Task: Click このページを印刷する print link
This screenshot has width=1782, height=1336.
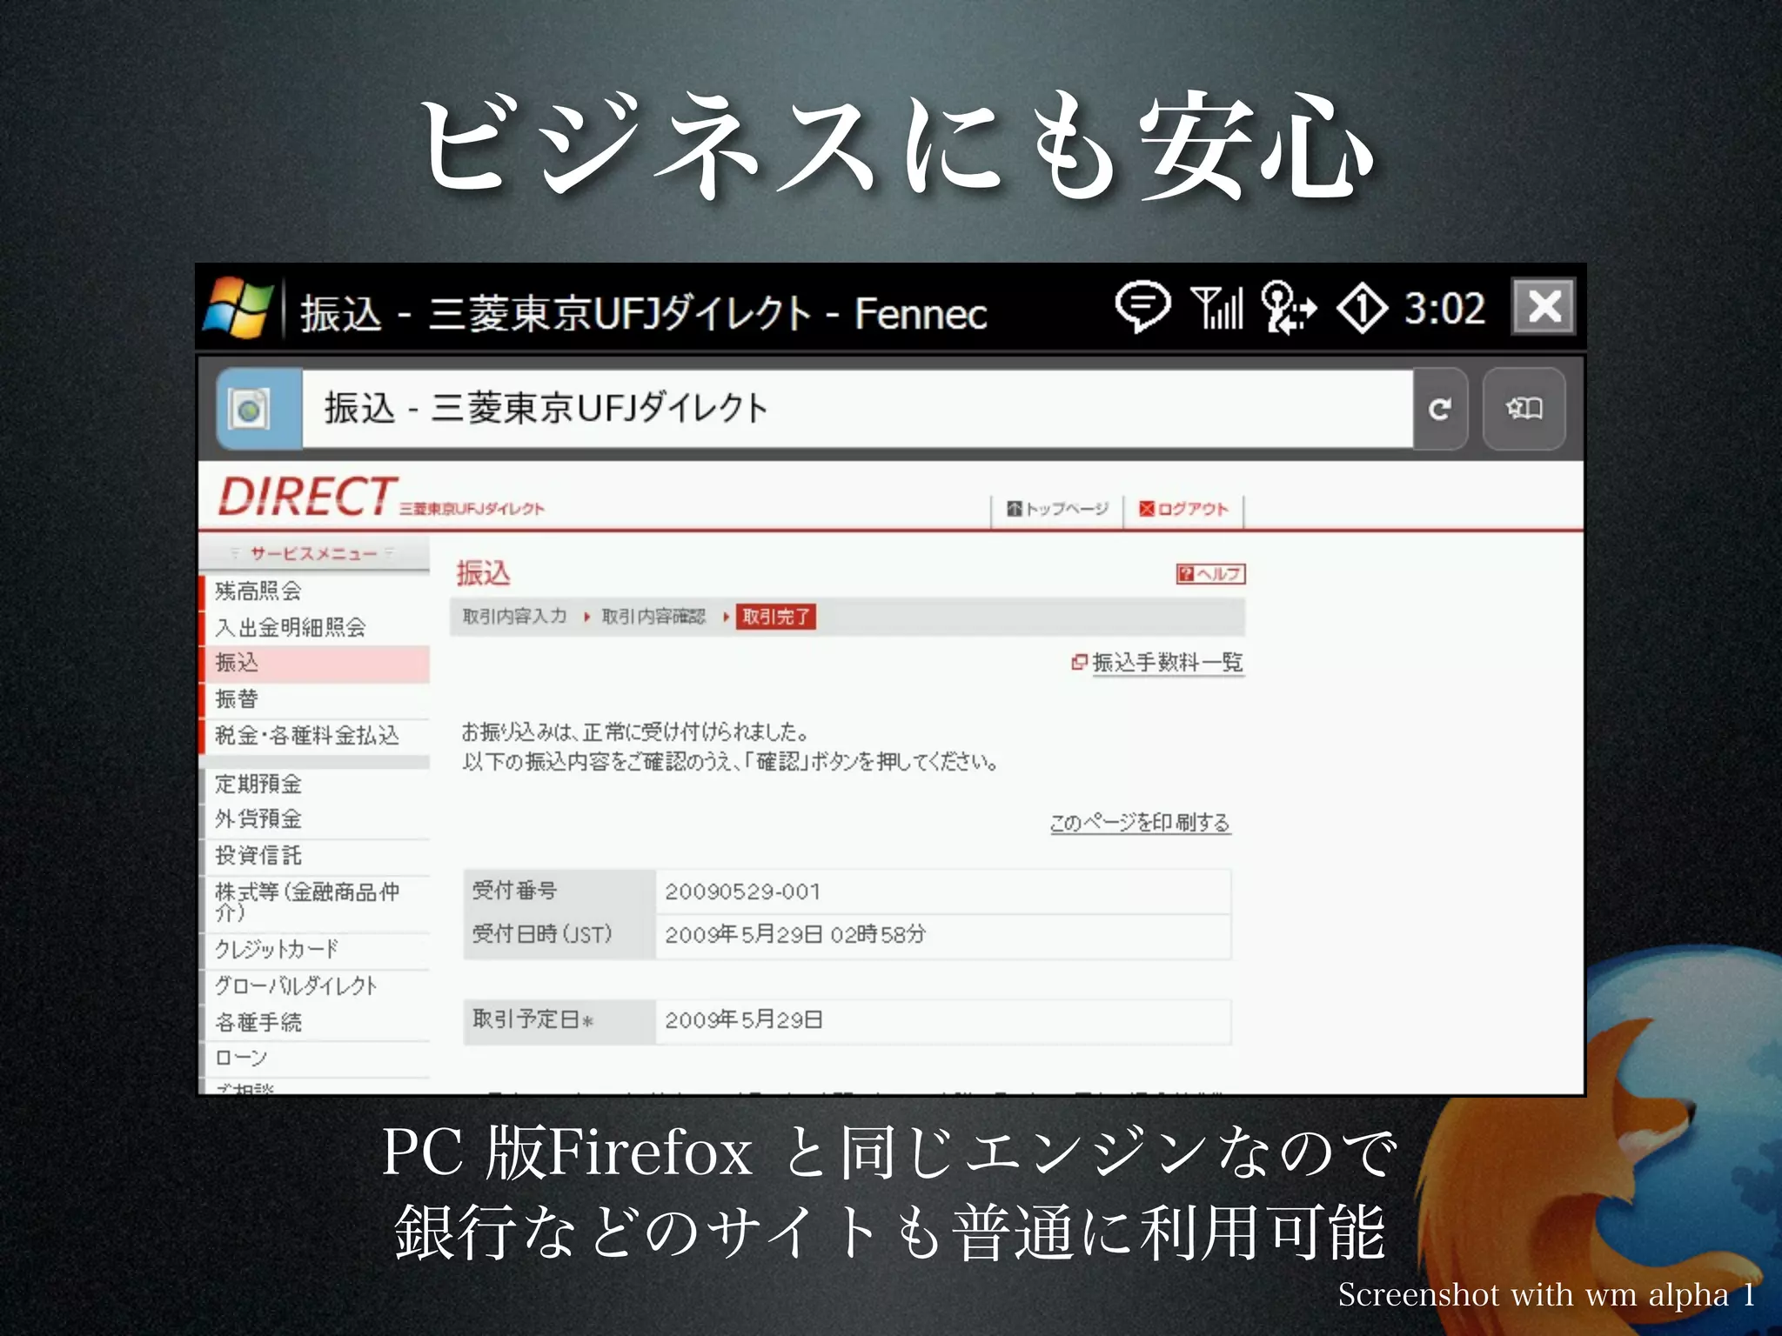Action: (x=1140, y=823)
